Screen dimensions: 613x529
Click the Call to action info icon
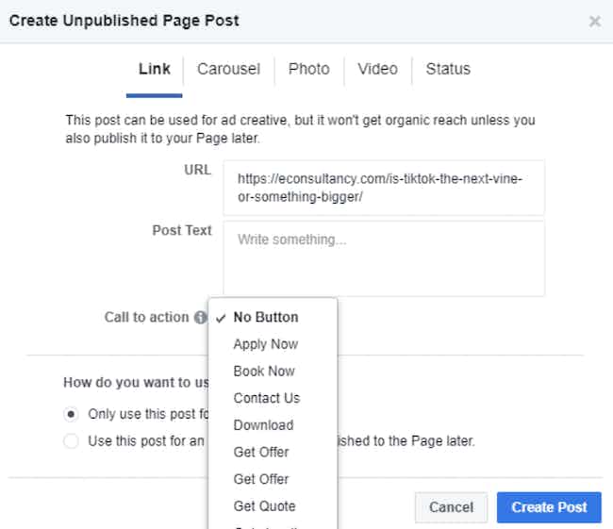200,318
